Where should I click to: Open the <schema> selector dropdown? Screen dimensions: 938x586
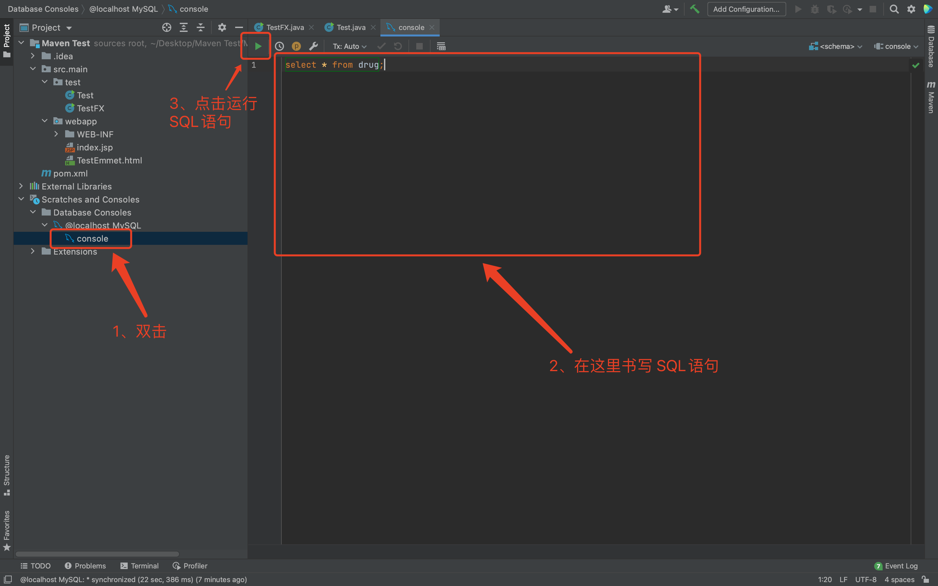pyautogui.click(x=836, y=46)
